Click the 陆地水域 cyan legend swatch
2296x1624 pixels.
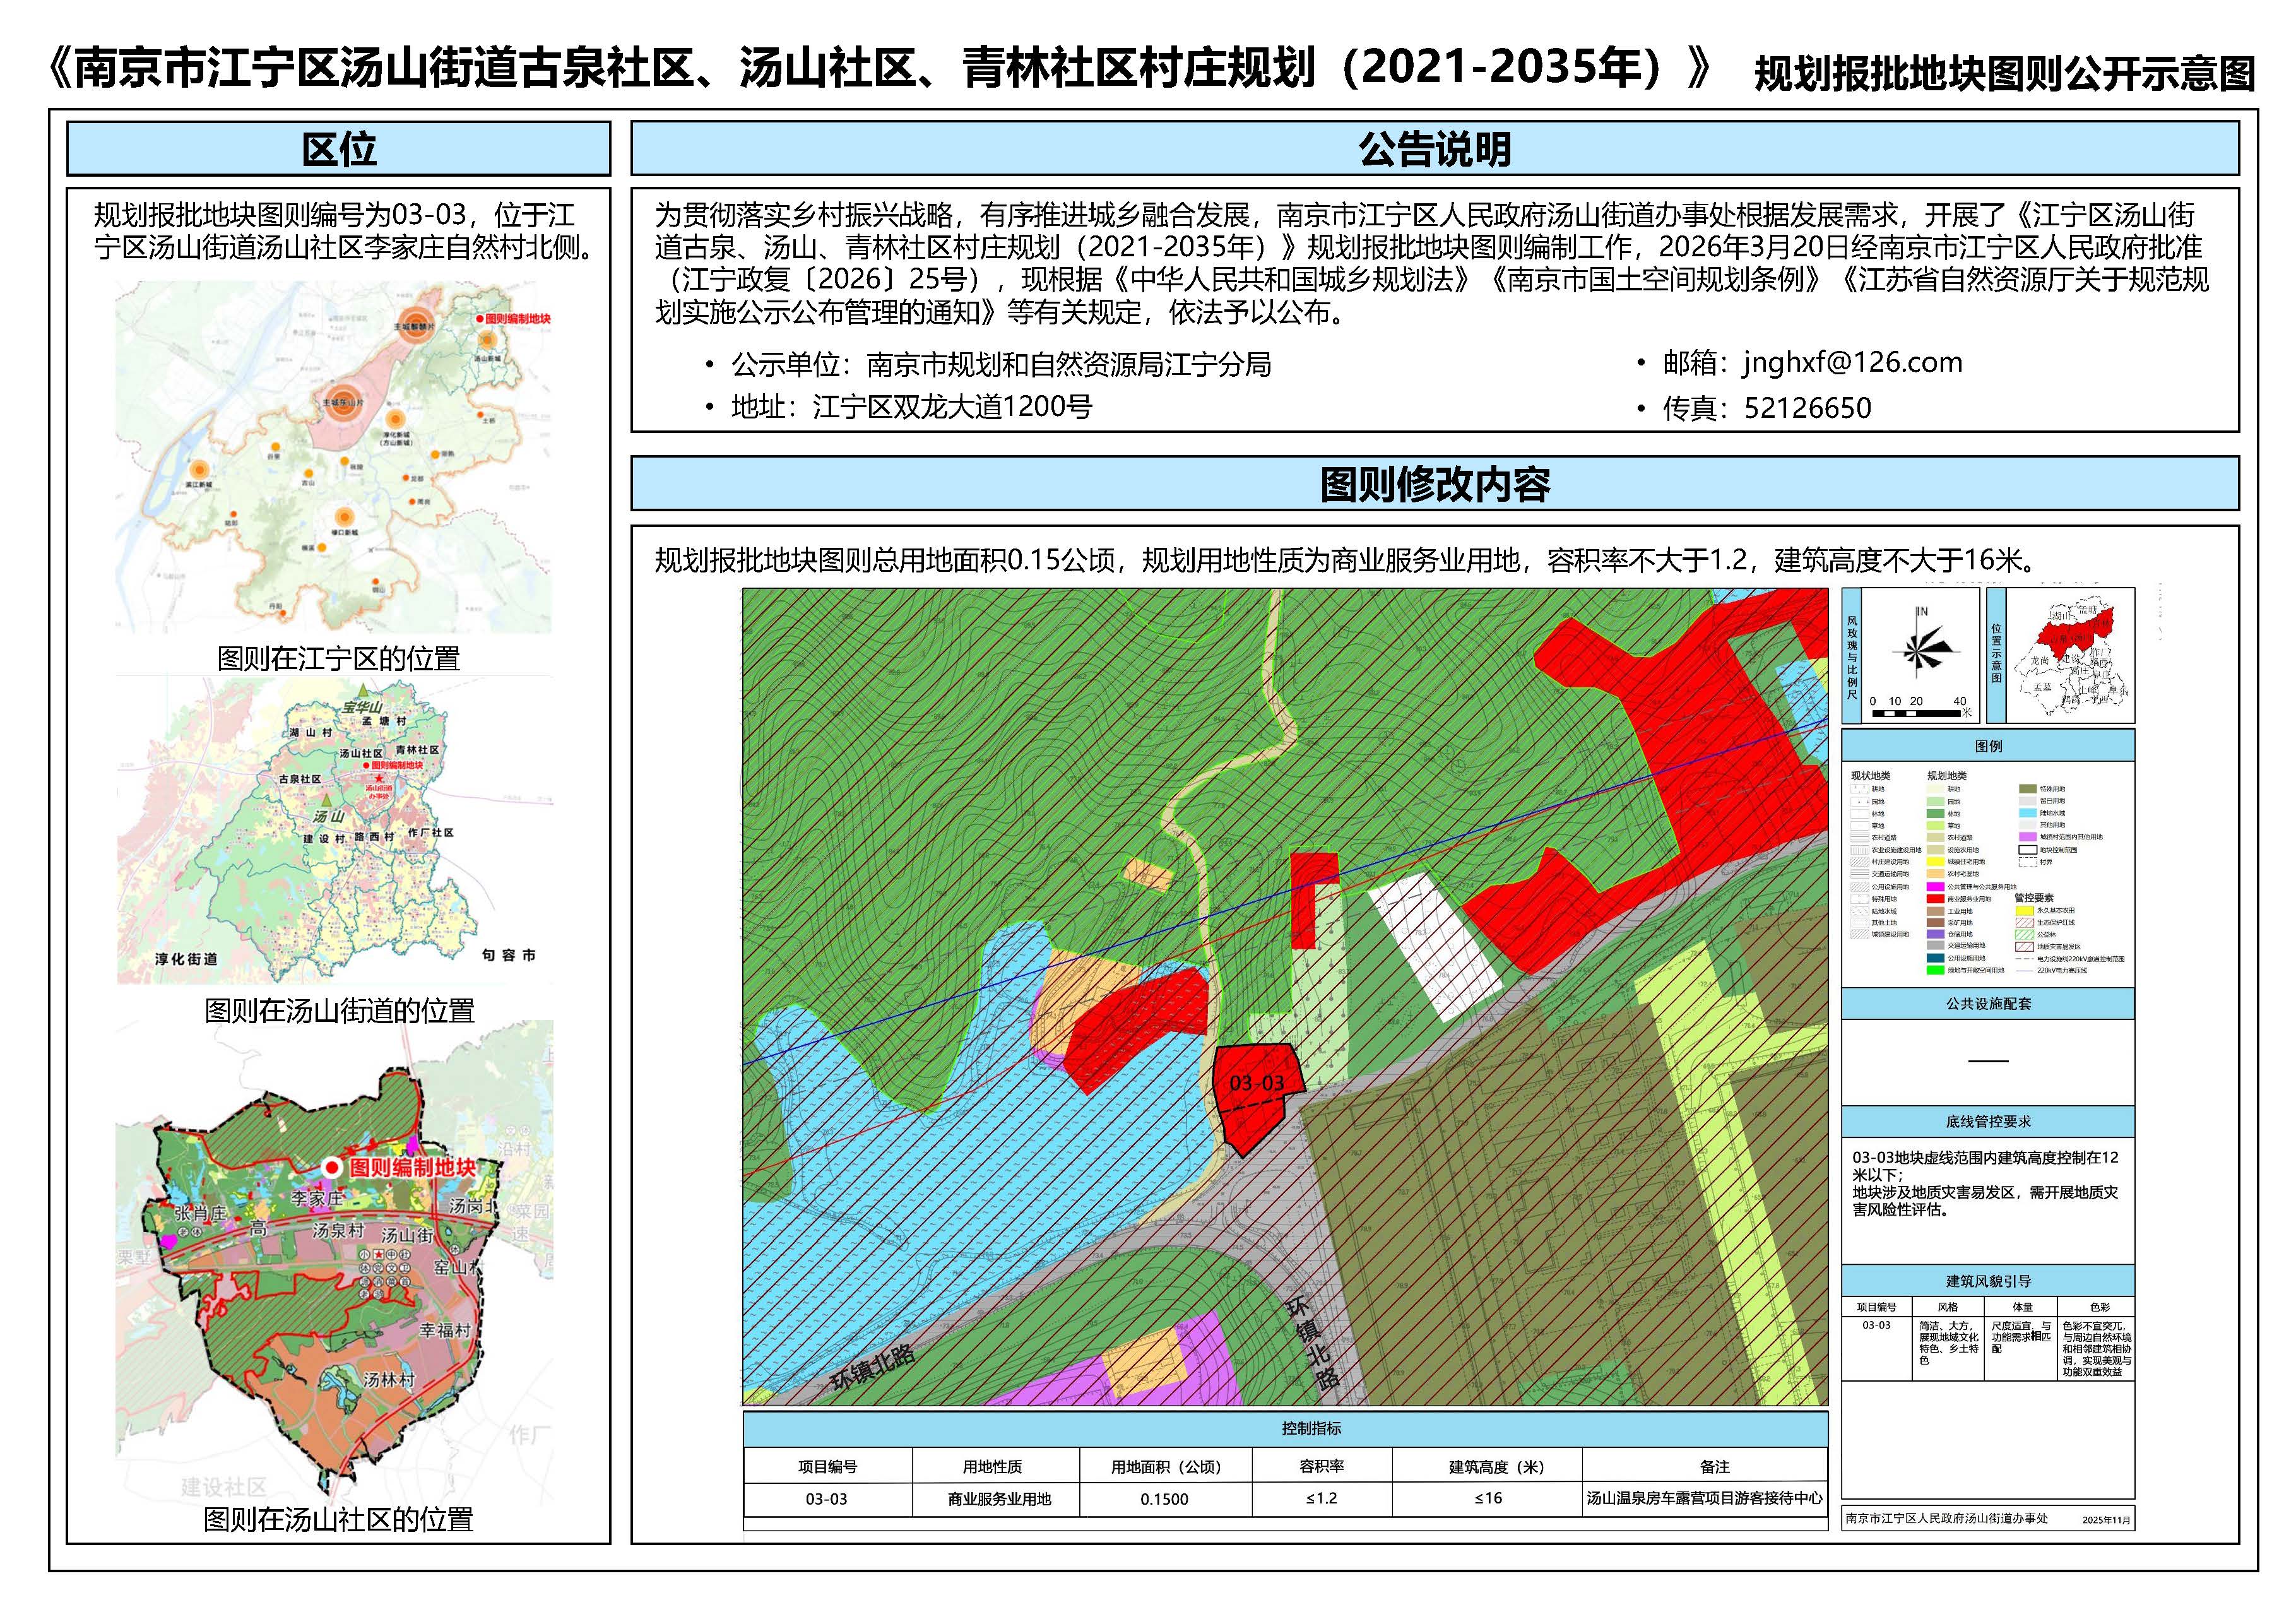[x=2028, y=813]
